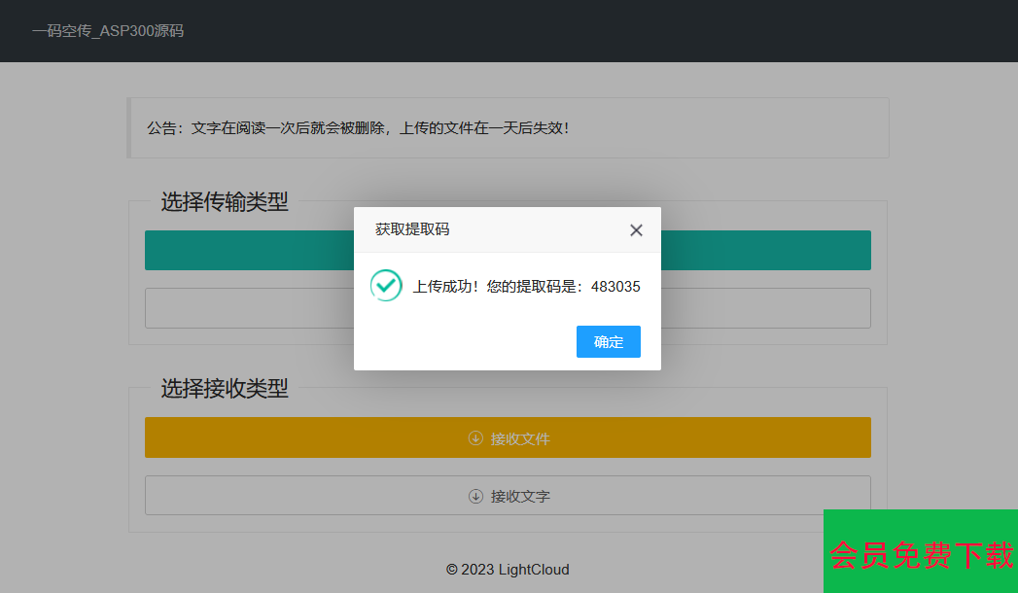Click the download icon beside 接收文字
The image size is (1018, 593).
click(x=475, y=496)
